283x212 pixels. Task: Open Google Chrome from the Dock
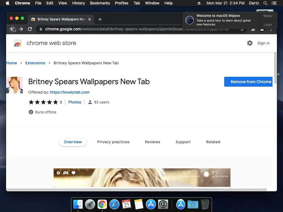coord(102,205)
